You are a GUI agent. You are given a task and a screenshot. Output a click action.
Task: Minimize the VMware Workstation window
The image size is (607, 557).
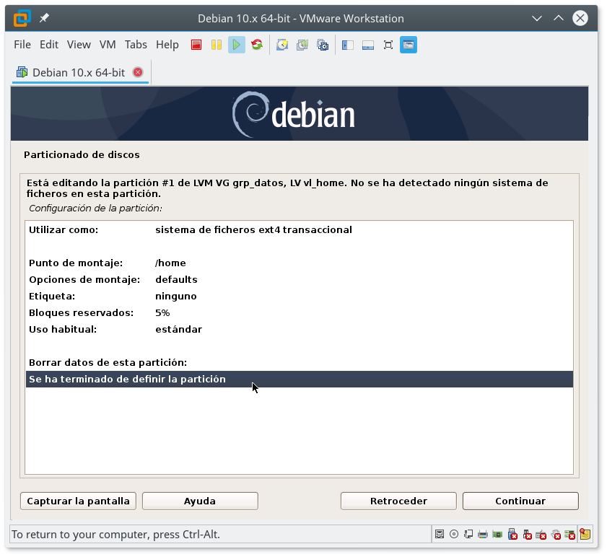pos(536,18)
